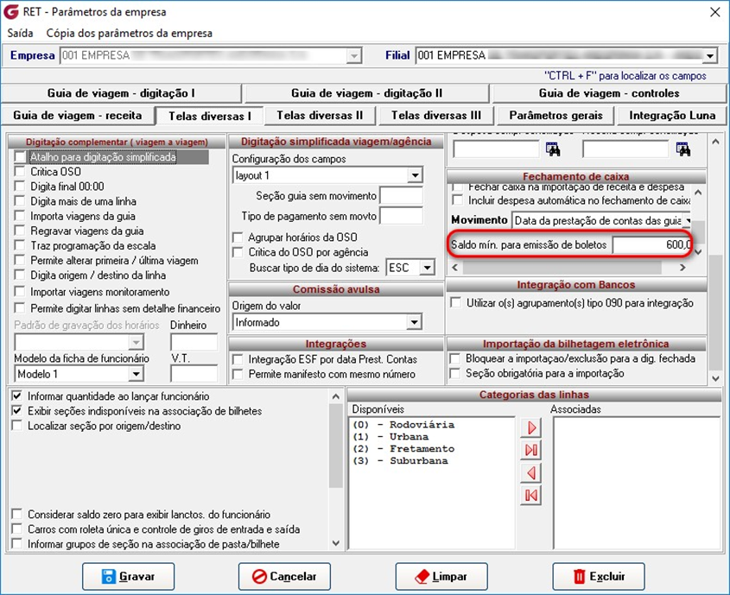Open Cópia dos parâmetros da empresa menu
The height and width of the screenshot is (595, 730).
(x=129, y=33)
